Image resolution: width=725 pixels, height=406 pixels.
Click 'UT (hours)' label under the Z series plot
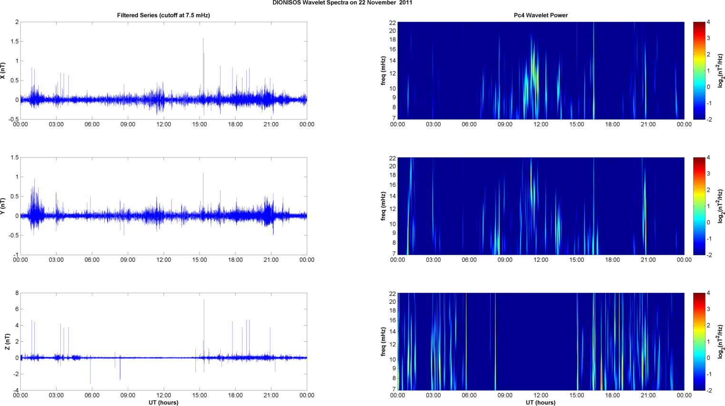[x=164, y=403]
